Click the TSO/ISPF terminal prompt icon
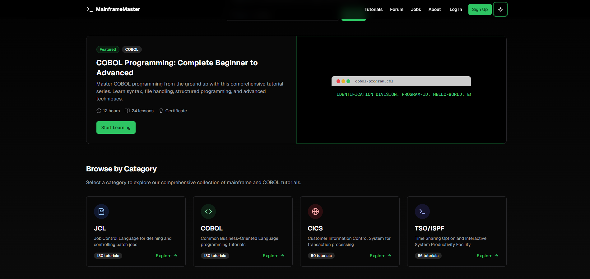Viewport: 590px width, 279px height. 422,212
